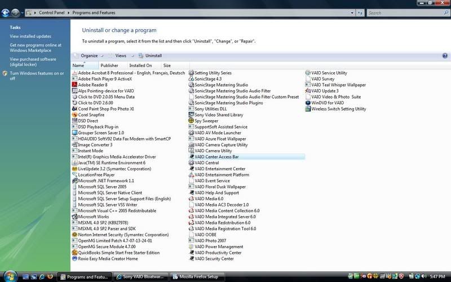Screen dimensions: 451x282
Task: Click the search magnifier icon
Action: pos(446,12)
